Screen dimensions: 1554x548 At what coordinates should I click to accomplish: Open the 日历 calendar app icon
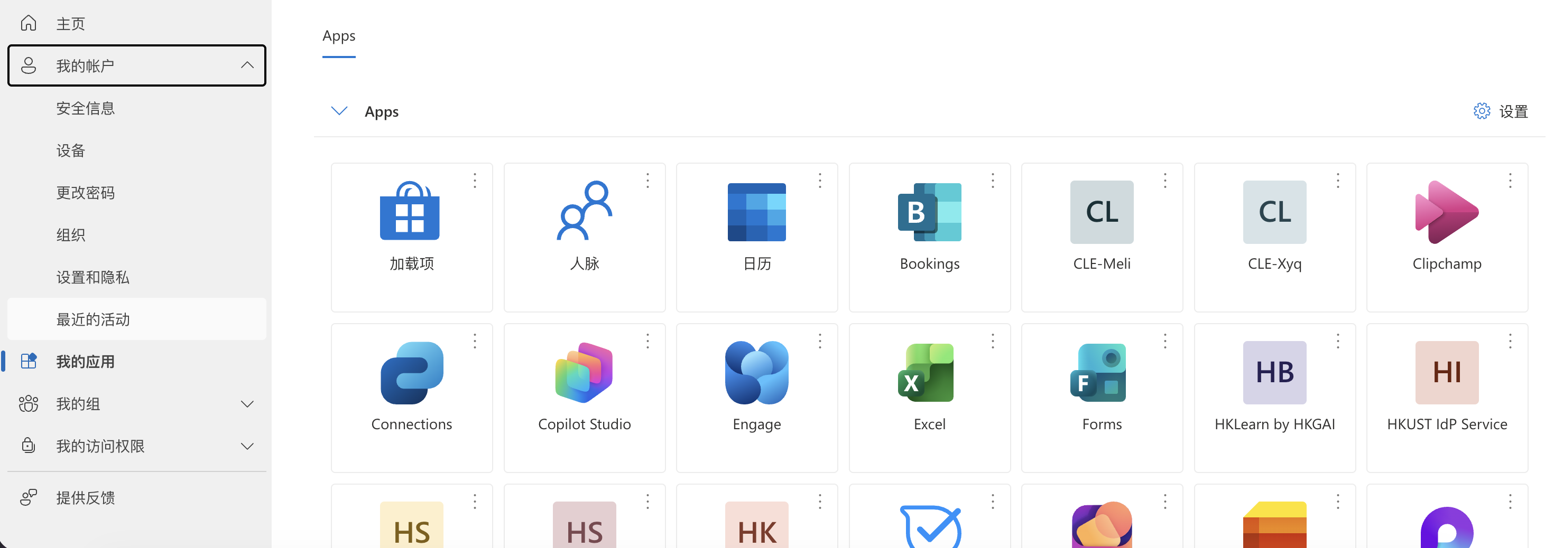click(x=756, y=212)
